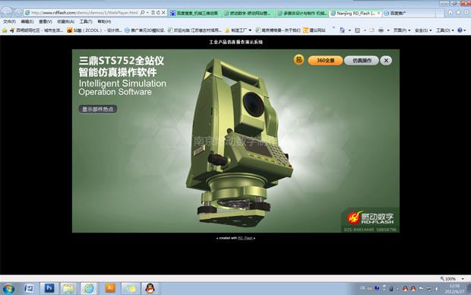Open the 江苏 bookmark in favorites bar
471x295 pixels.
(194, 30)
